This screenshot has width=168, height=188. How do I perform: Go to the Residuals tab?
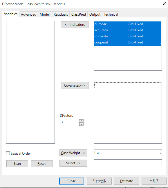pyautogui.click(x=61, y=14)
